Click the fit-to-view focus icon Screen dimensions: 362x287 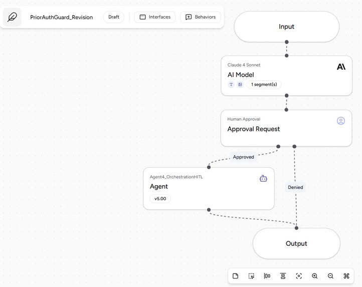(x=299, y=276)
